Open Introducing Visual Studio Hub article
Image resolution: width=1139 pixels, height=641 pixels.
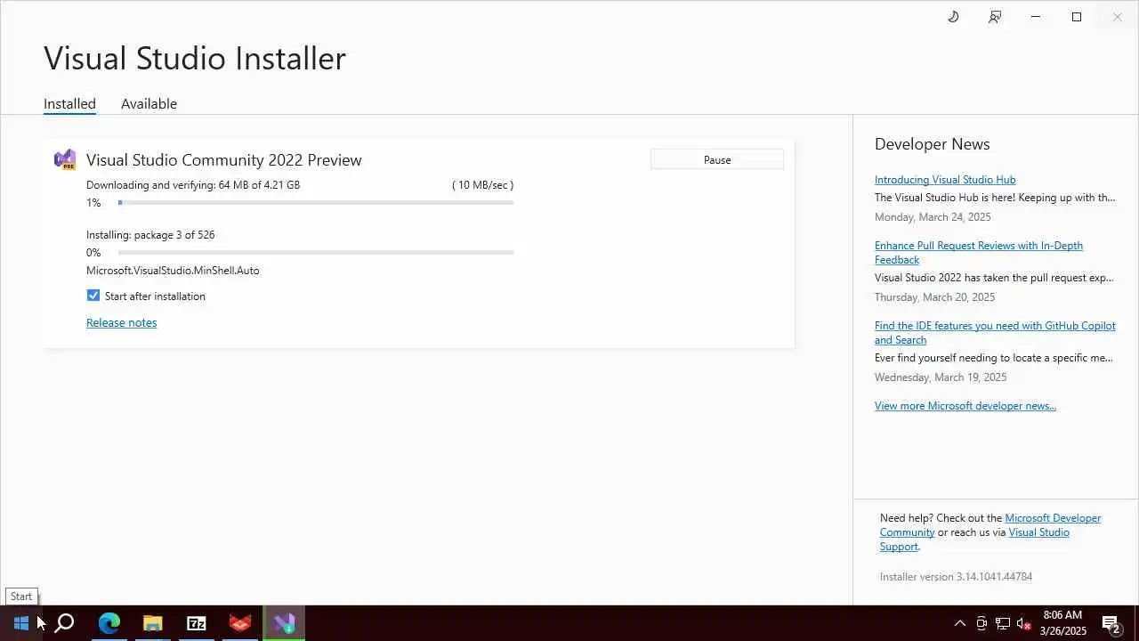click(945, 180)
